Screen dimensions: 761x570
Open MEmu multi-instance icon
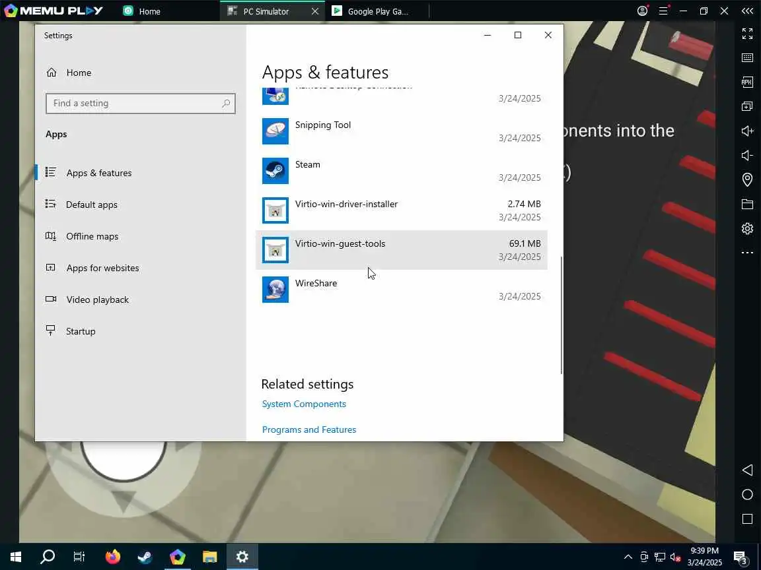pyautogui.click(x=747, y=106)
